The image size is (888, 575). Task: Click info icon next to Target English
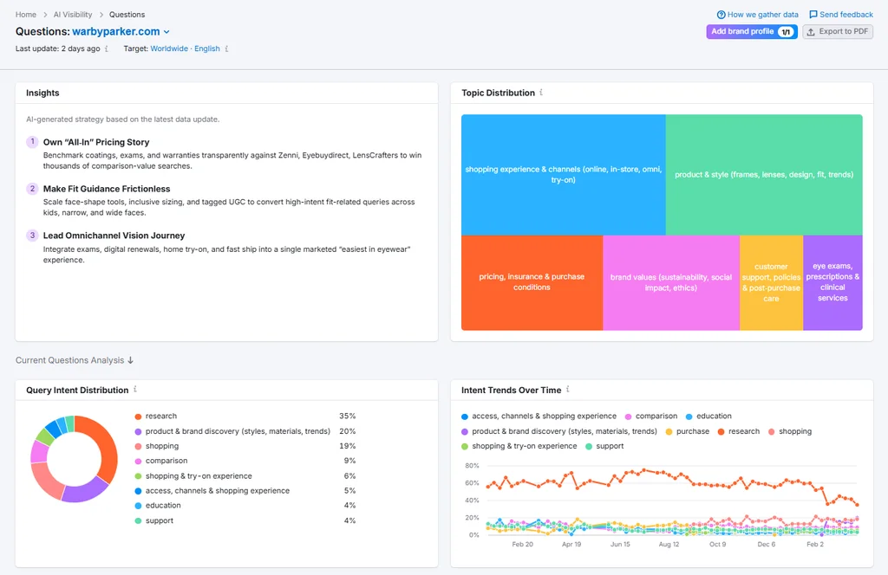click(226, 48)
